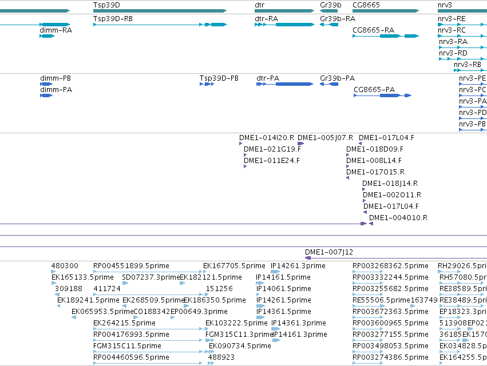This screenshot has height=366, width=487.
Task: Click the nrv3-PE protein label
Action: pos(472,78)
